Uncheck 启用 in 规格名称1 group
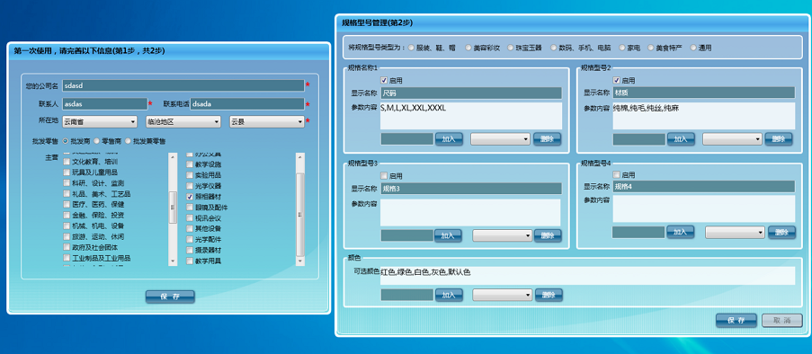The height and width of the screenshot is (354, 812). coord(384,80)
